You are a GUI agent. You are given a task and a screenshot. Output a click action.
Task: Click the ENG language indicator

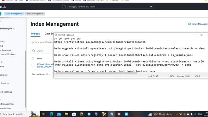[x=200, y=114]
